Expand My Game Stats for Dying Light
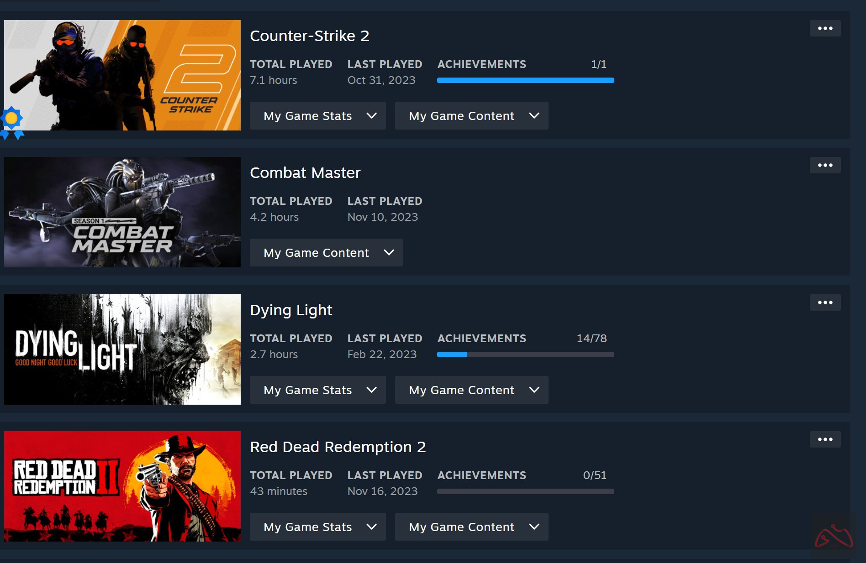The height and width of the screenshot is (563, 866). (317, 390)
